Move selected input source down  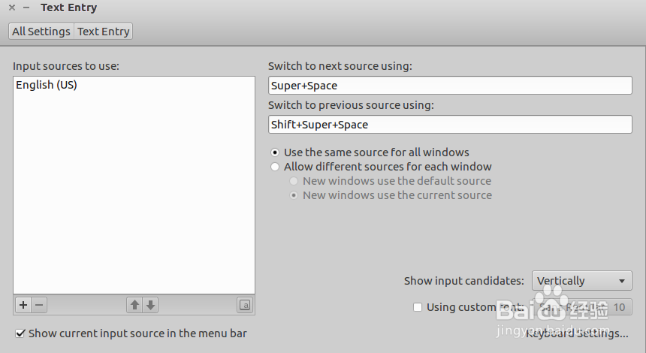coord(150,305)
